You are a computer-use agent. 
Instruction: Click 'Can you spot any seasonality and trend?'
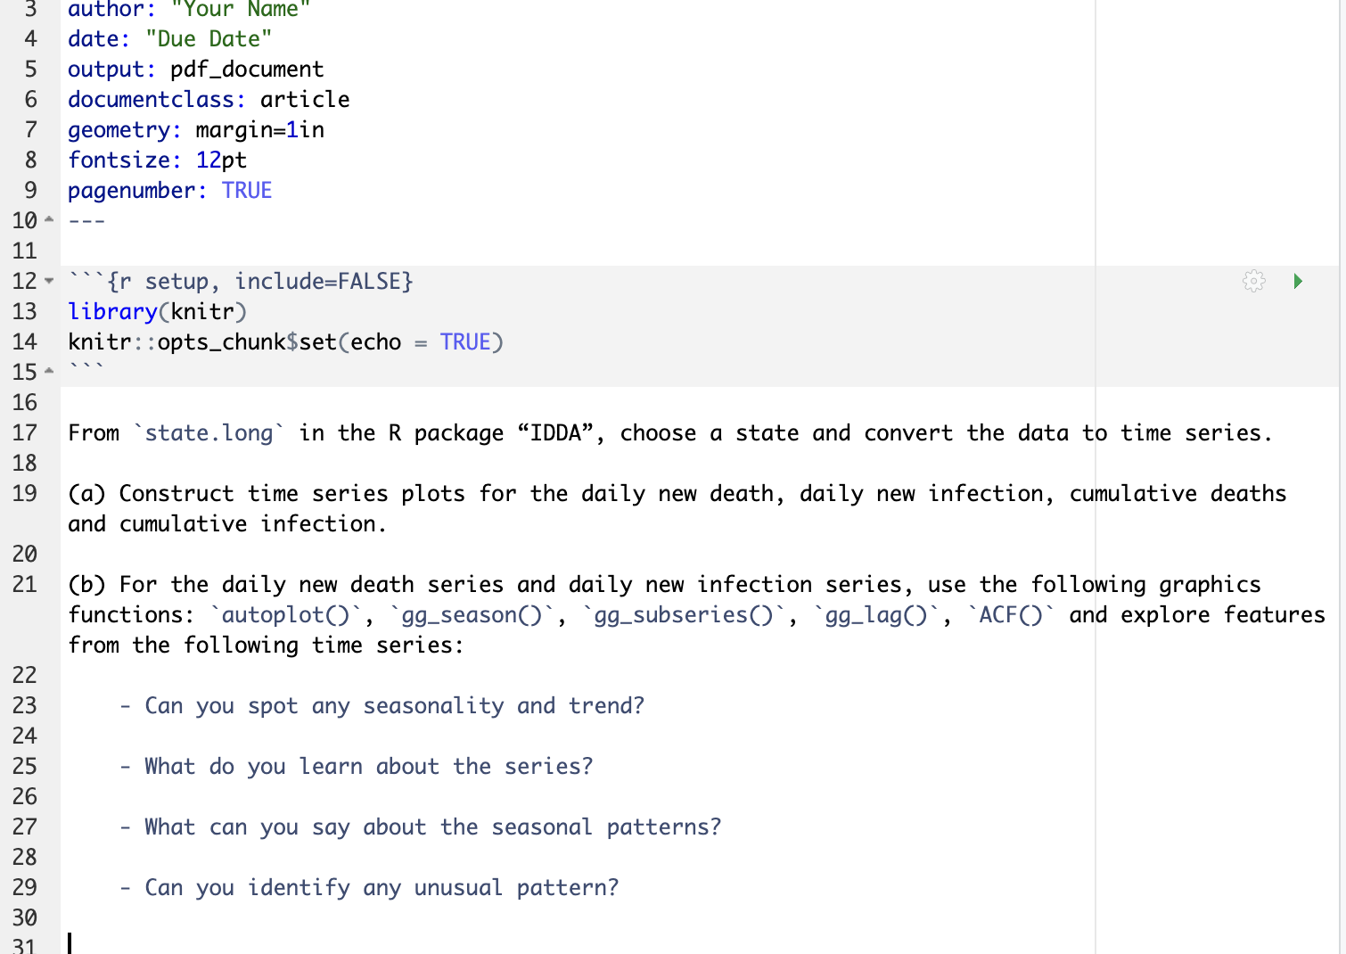tap(394, 706)
